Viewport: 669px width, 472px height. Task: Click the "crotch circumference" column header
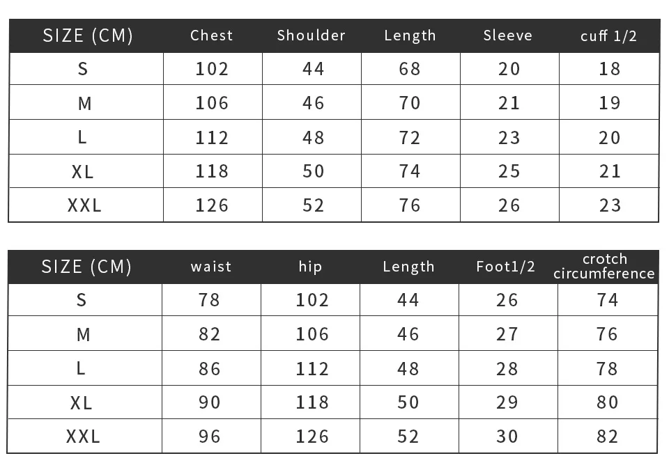pyautogui.click(x=604, y=267)
